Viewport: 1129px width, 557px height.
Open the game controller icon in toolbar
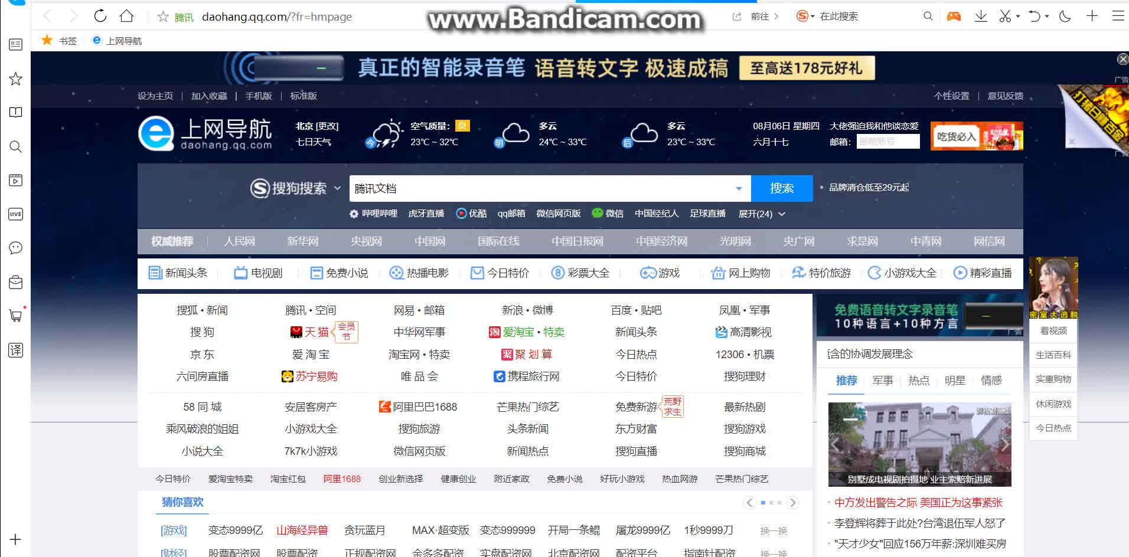click(x=954, y=17)
